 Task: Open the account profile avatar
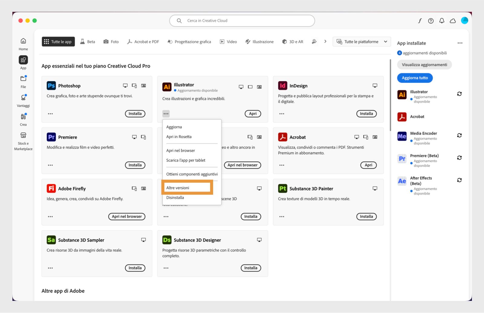tap(465, 20)
